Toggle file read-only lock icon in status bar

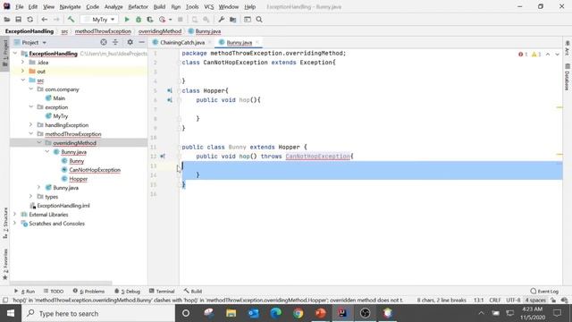tap(553, 301)
